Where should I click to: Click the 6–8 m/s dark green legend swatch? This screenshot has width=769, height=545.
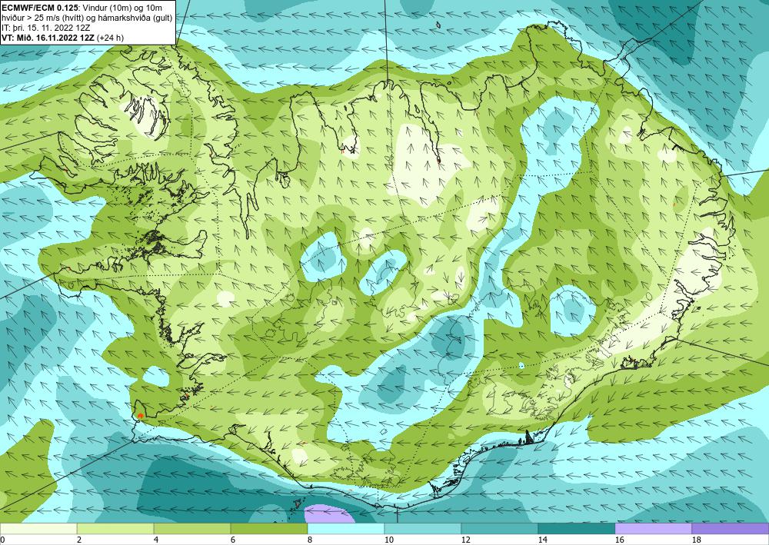268,529
